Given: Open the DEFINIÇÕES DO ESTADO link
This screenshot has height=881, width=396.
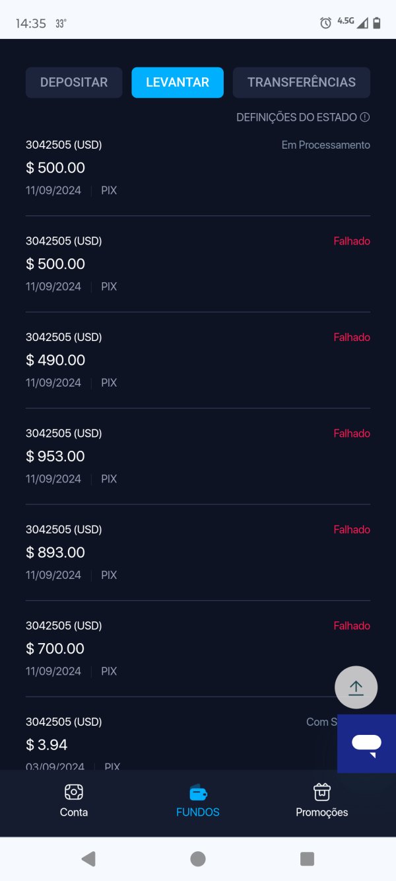Looking at the screenshot, I should 297,118.
